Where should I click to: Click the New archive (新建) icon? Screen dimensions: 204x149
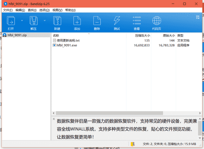[x=57, y=21]
